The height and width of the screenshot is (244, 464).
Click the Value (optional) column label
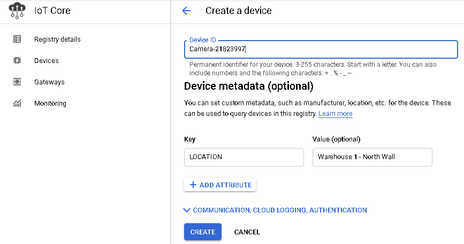click(x=336, y=139)
